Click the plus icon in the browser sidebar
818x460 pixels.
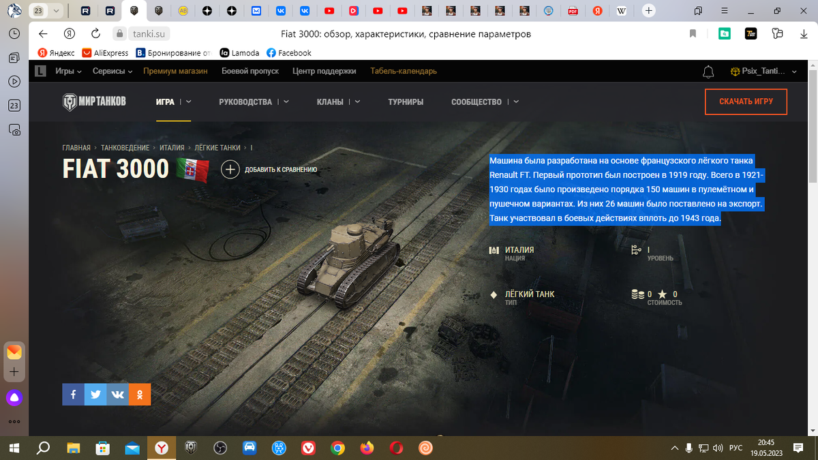click(x=14, y=372)
